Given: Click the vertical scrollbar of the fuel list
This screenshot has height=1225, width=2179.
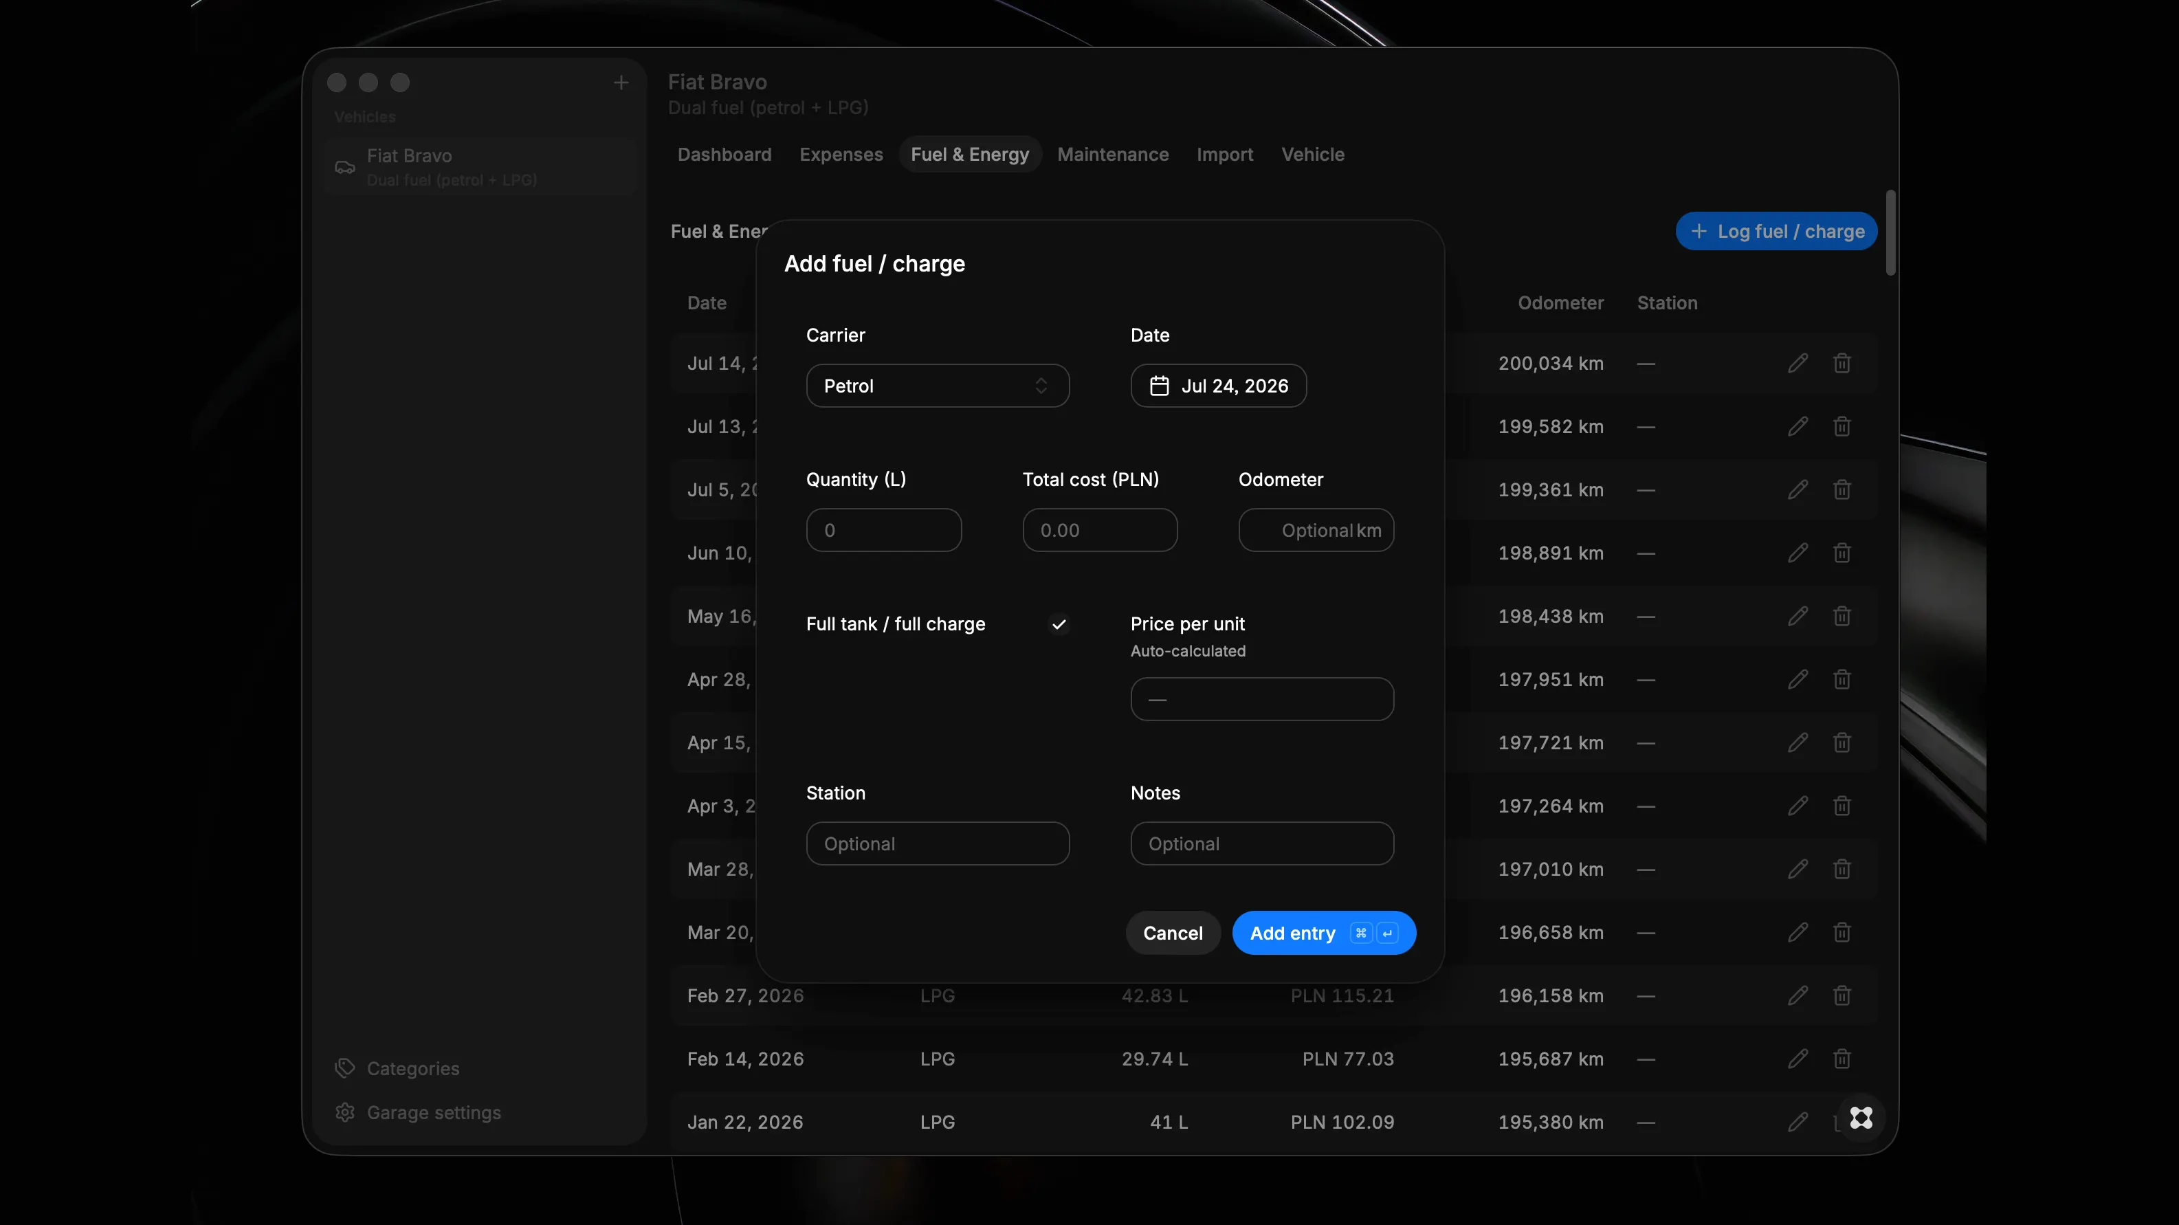Looking at the screenshot, I should point(1890,232).
